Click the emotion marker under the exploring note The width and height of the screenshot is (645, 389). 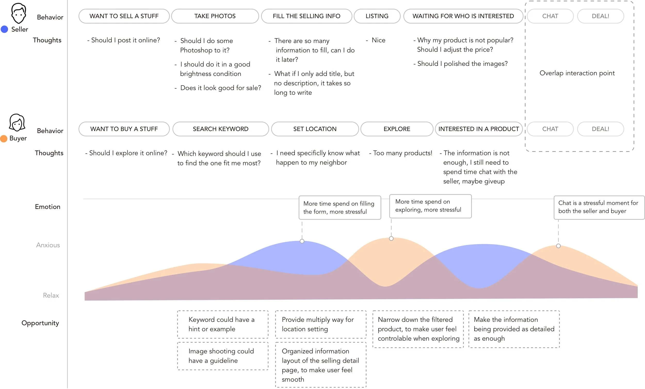pos(391,239)
